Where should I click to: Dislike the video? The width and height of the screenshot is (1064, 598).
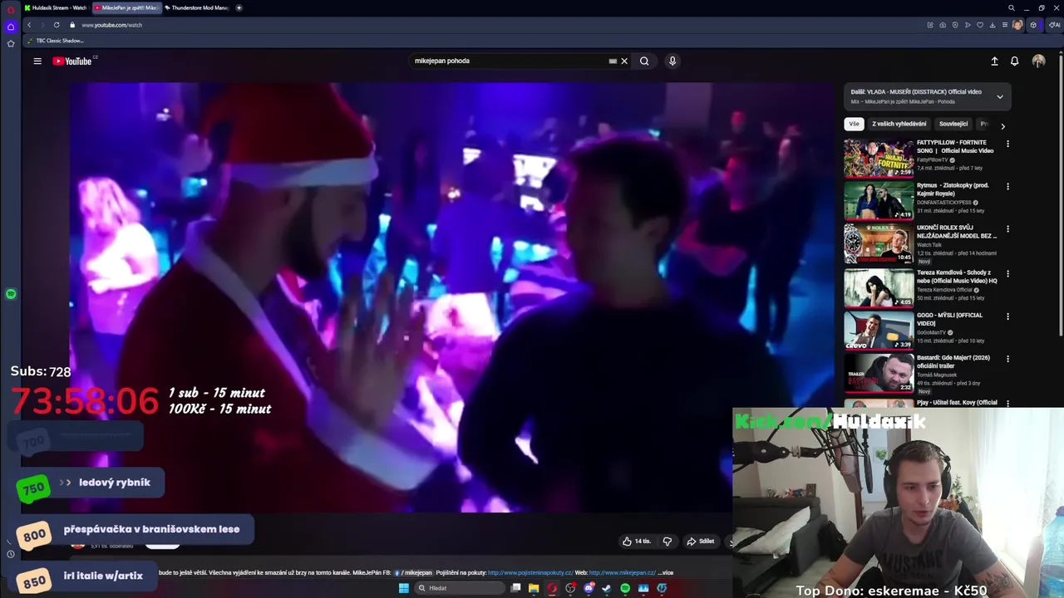tap(667, 542)
